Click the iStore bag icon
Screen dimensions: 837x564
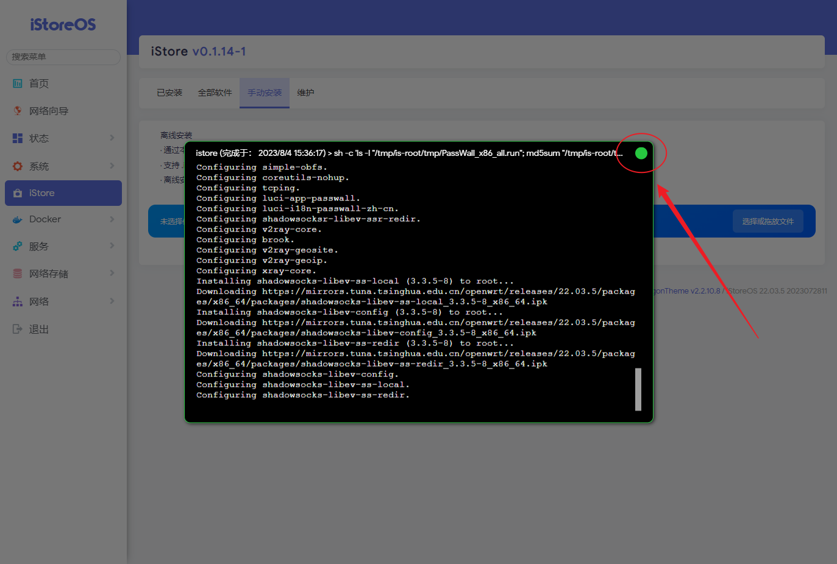click(18, 193)
